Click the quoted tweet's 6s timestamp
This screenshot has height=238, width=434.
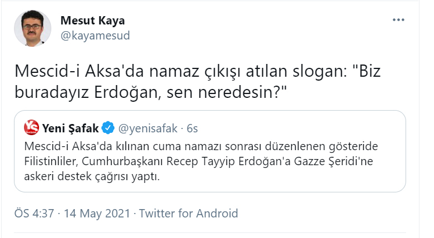(x=192, y=128)
